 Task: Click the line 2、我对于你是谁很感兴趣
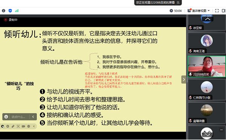127,62
